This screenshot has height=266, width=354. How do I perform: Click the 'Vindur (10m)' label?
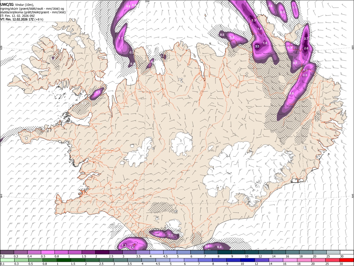tap(24, 5)
